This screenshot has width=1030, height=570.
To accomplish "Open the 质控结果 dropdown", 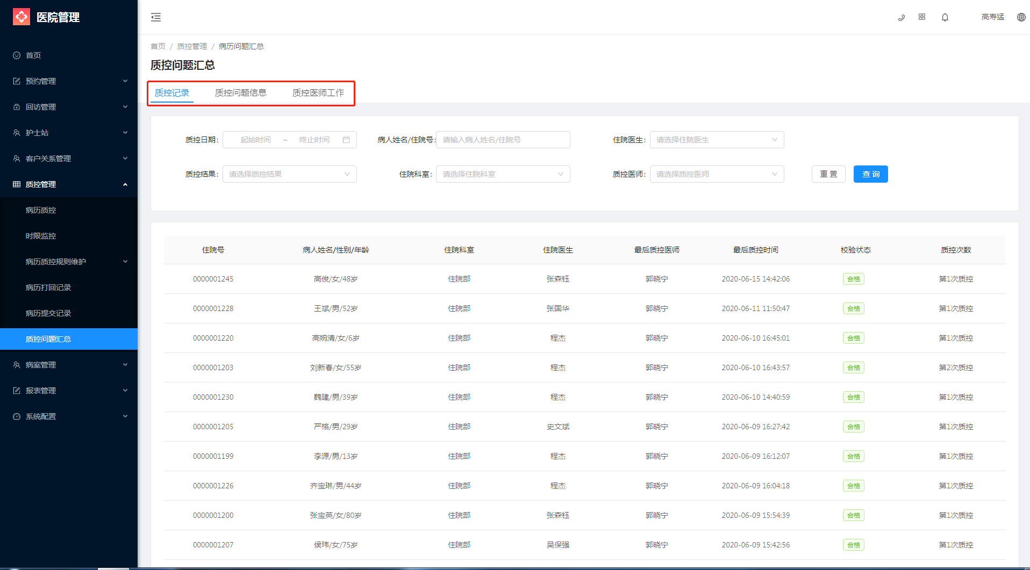I will [289, 174].
